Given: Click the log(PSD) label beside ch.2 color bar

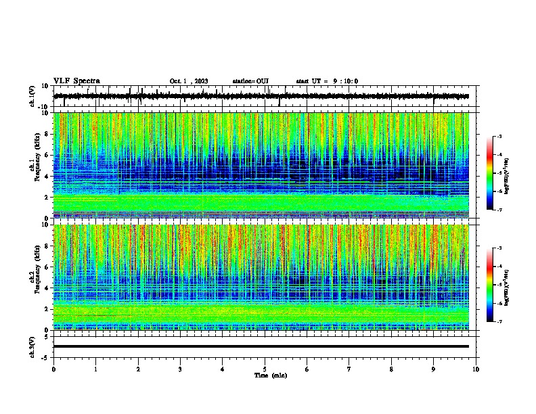Looking at the screenshot, I should click(x=507, y=287).
